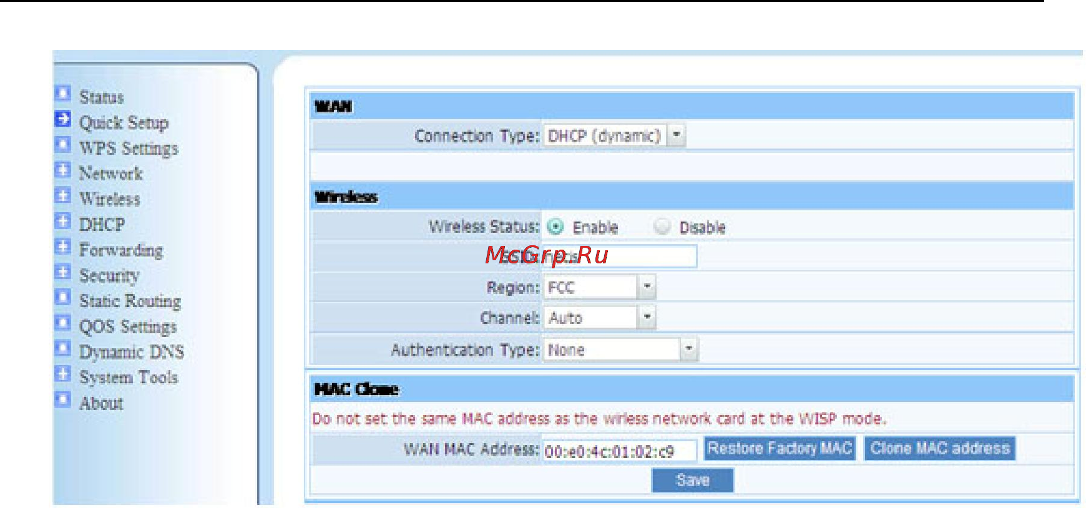1086x508 pixels.
Task: Open the DHCP menu
Action: (x=102, y=225)
